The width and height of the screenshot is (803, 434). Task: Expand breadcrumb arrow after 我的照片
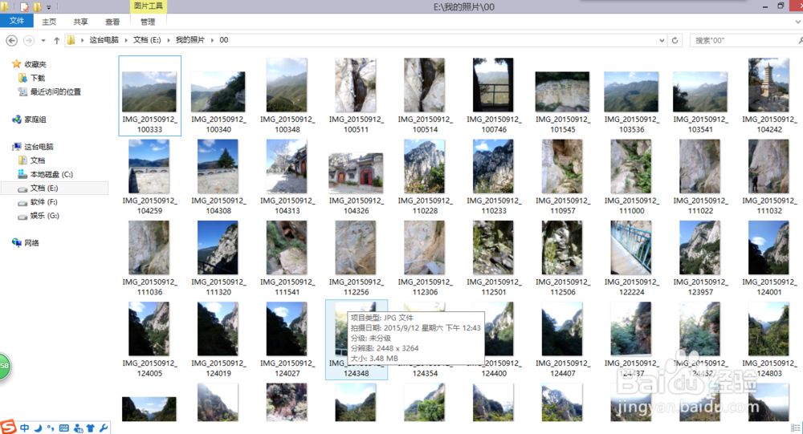[212, 40]
